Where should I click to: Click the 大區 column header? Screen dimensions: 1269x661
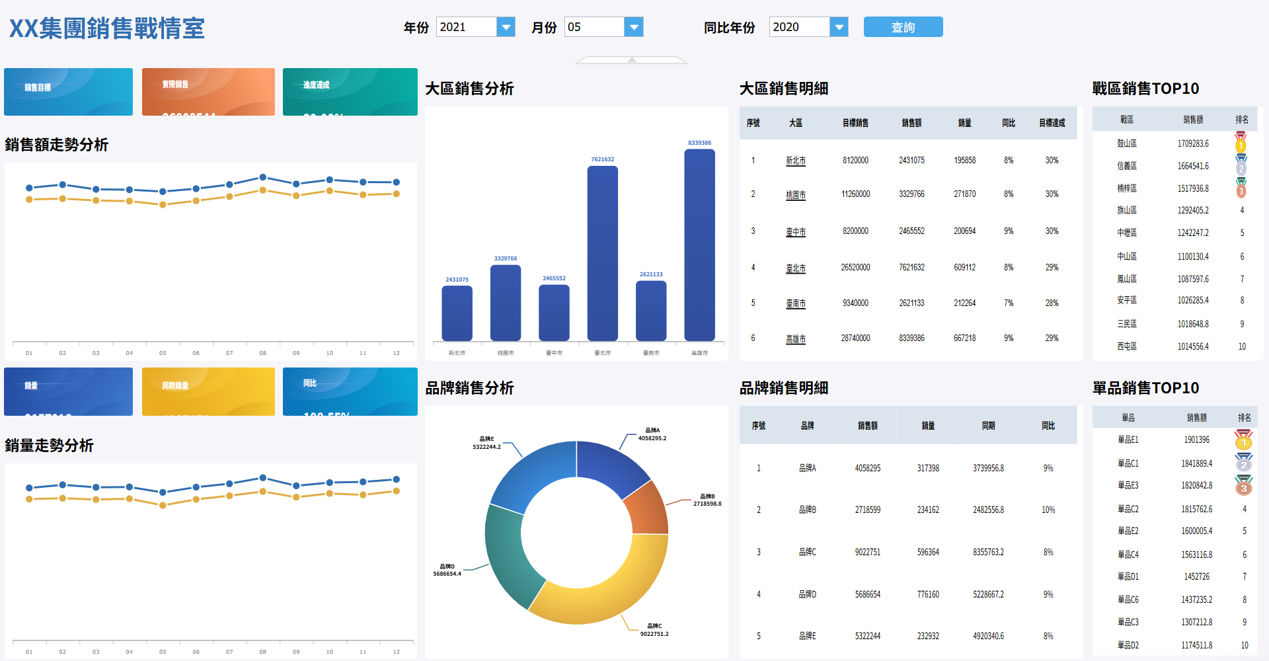[796, 123]
